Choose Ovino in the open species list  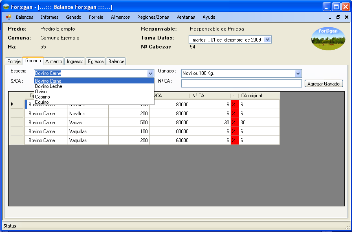[x=41, y=92]
